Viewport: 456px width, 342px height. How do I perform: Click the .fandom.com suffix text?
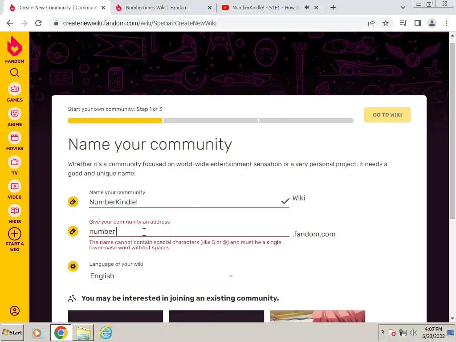tap(314, 234)
